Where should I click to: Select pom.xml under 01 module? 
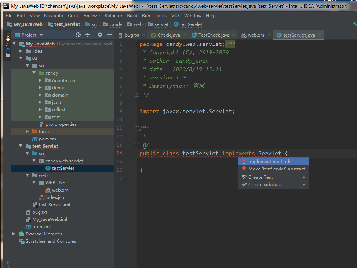(x=45, y=139)
